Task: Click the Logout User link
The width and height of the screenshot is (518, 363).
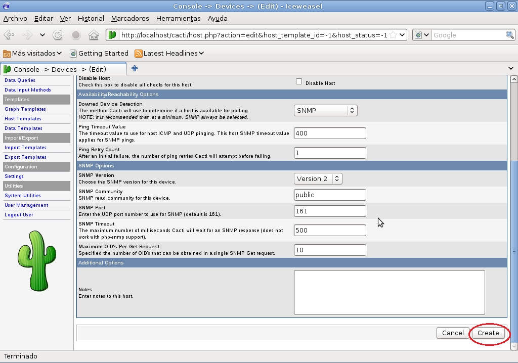Action: (x=19, y=214)
